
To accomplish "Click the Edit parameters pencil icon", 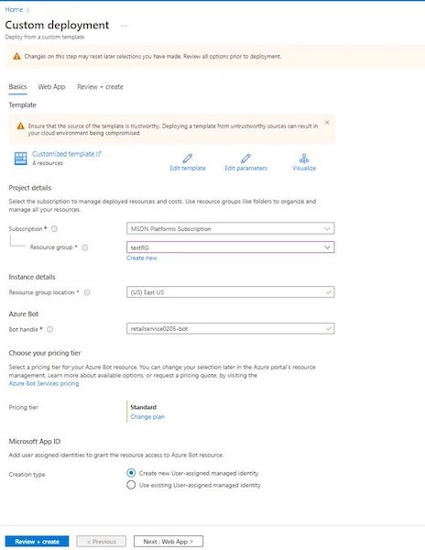I will pos(246,159).
